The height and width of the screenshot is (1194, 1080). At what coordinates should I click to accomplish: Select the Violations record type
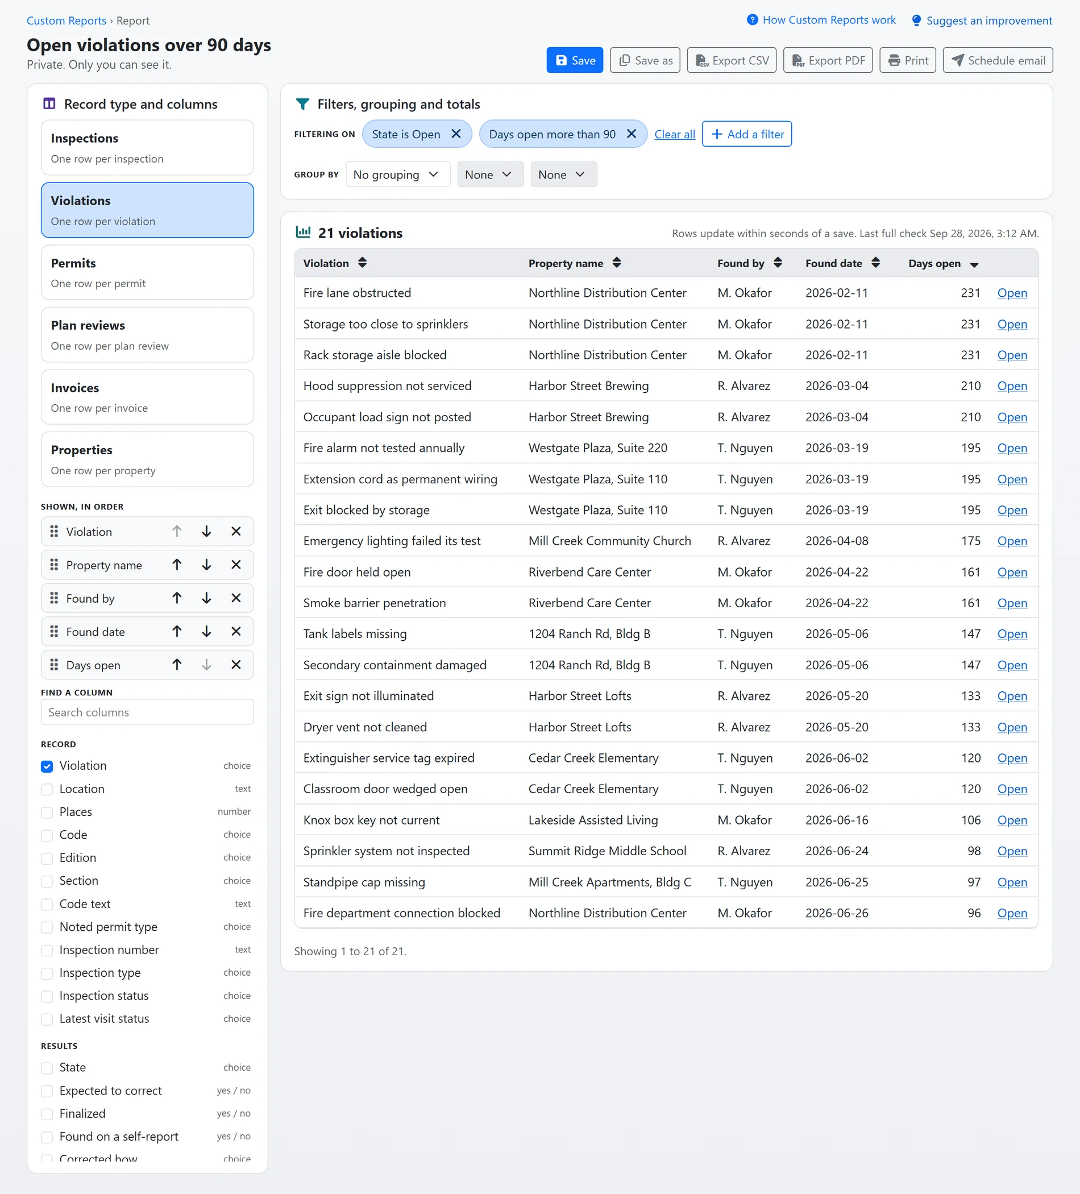(x=147, y=210)
